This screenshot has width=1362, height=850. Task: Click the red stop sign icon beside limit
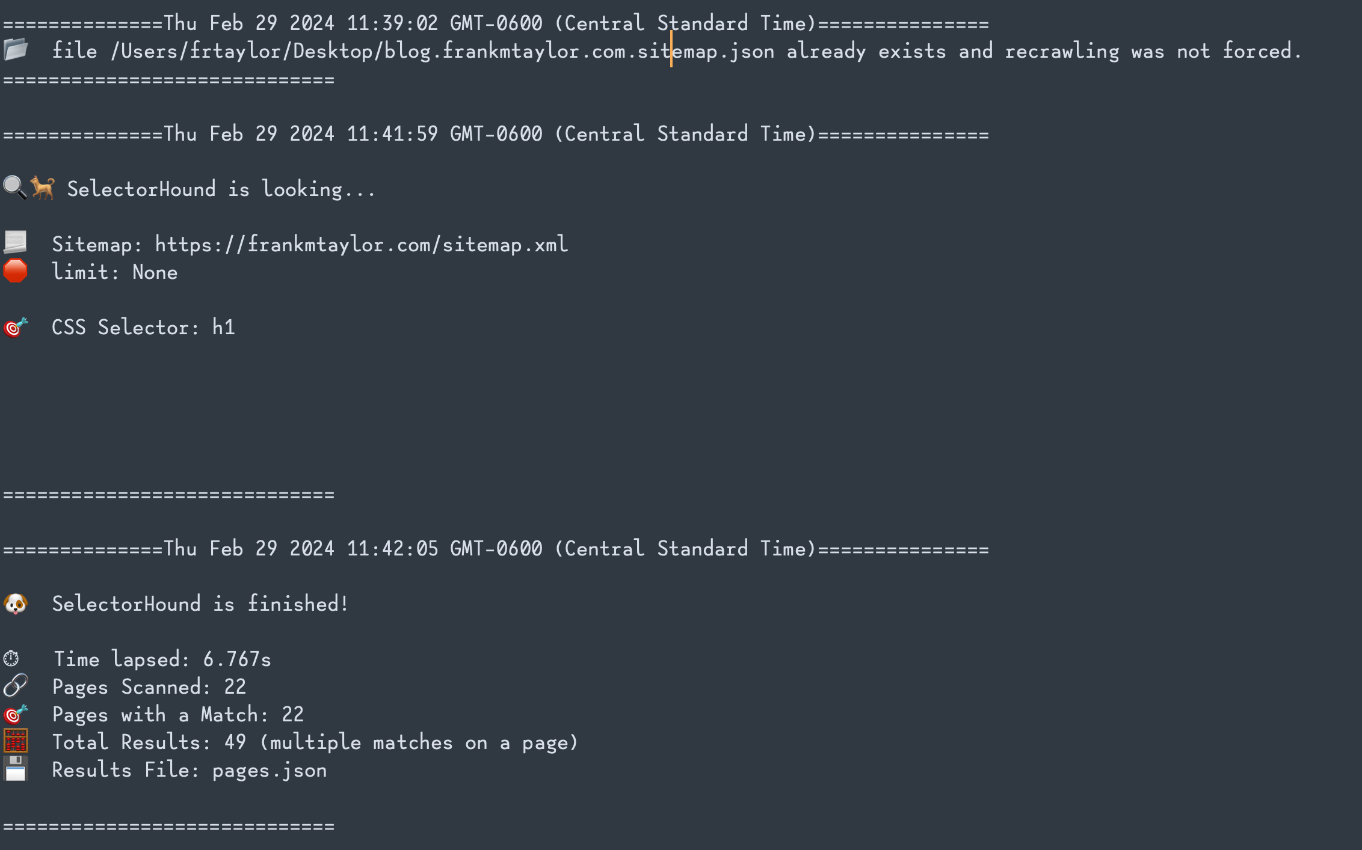click(x=16, y=271)
